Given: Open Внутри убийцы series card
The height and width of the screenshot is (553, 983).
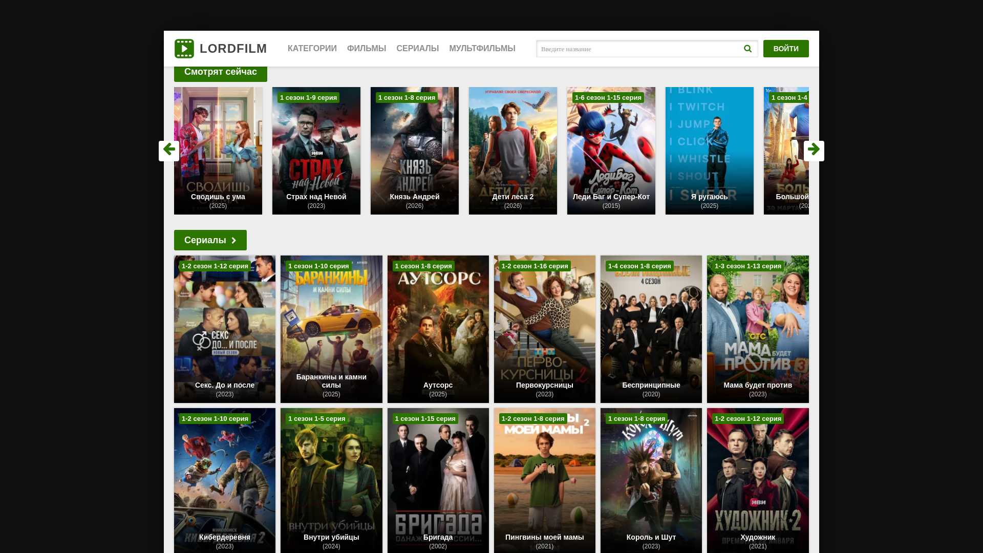Looking at the screenshot, I should tap(331, 480).
